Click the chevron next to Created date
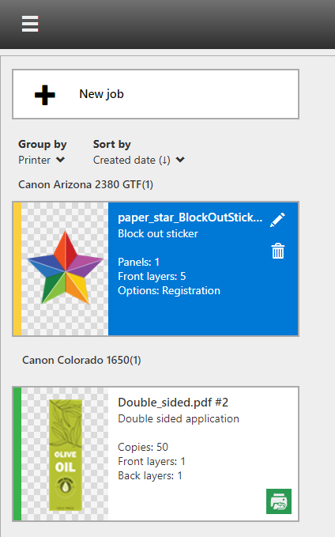Image resolution: width=335 pixels, height=537 pixels. coord(180,160)
